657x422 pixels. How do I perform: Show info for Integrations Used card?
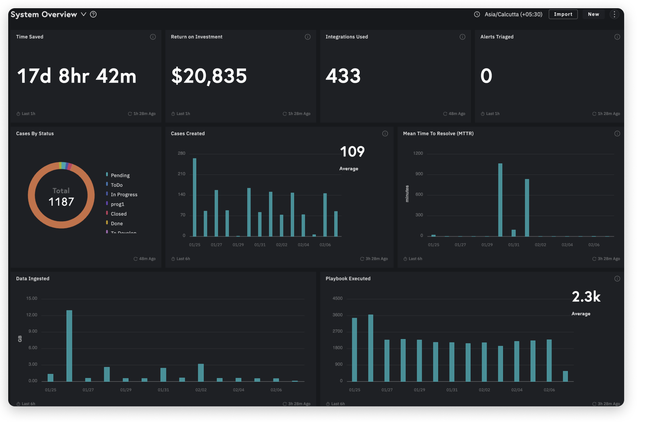pyautogui.click(x=462, y=37)
